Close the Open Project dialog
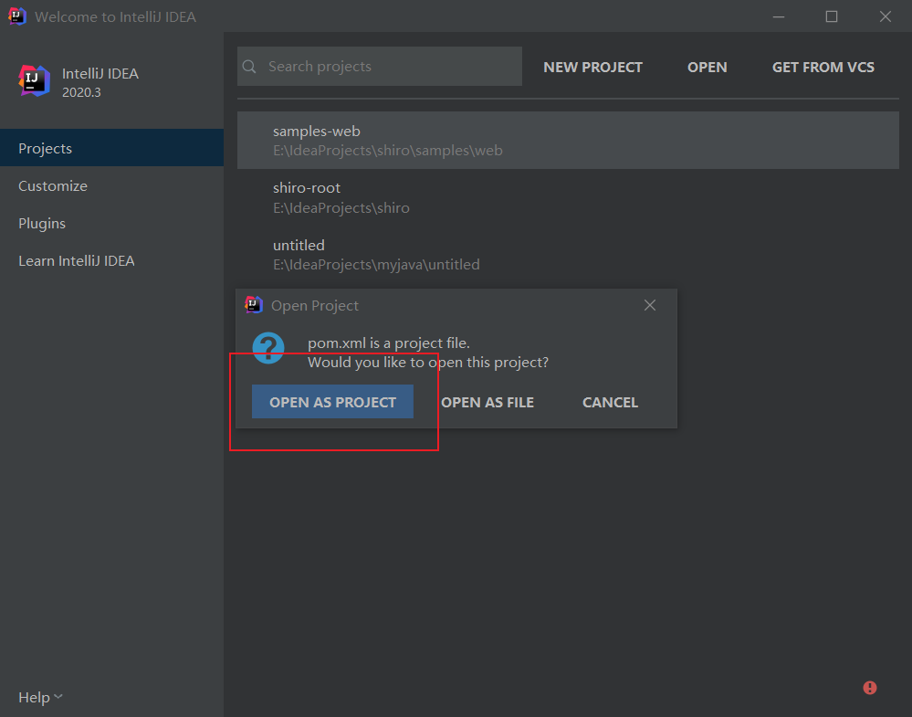 [650, 305]
